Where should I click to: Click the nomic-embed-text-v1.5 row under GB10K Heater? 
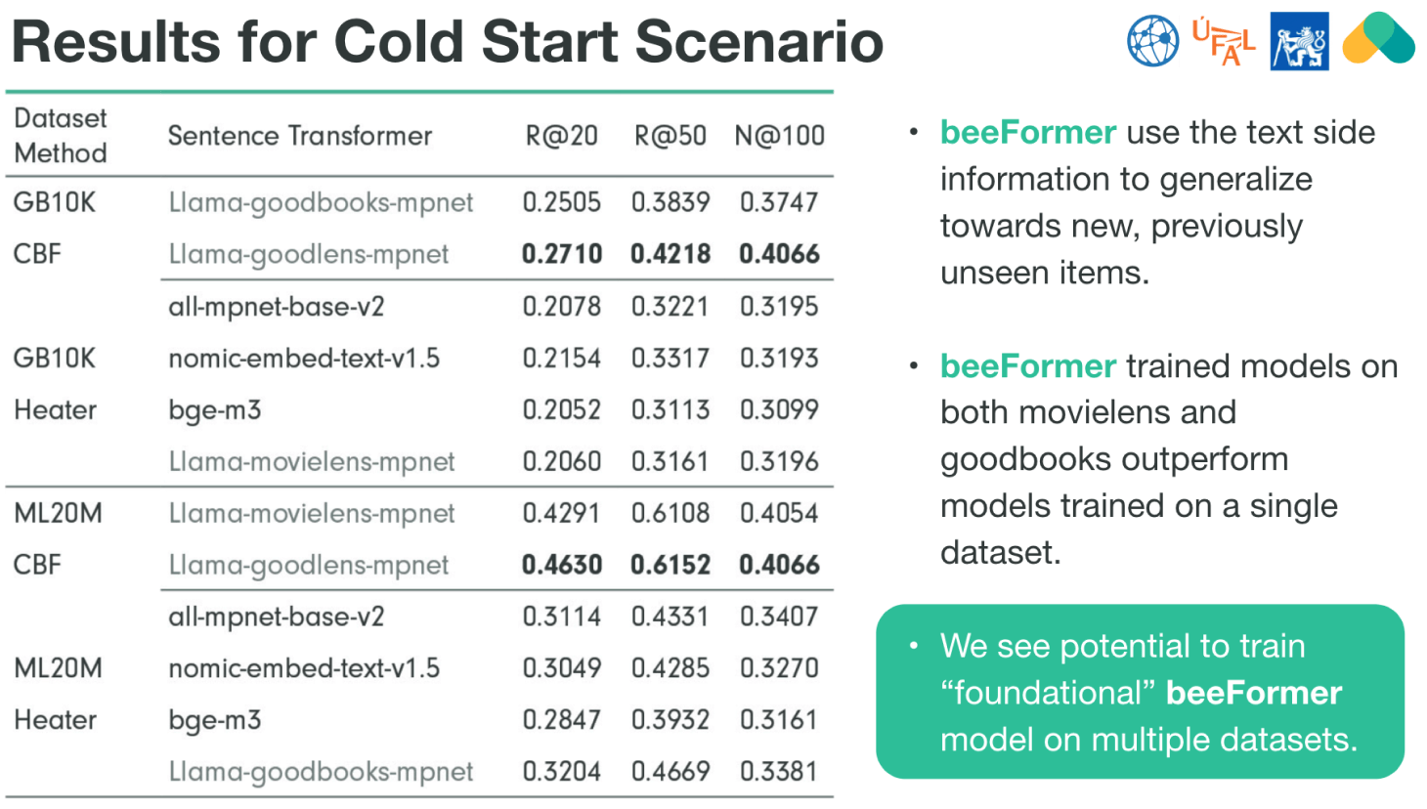click(304, 359)
